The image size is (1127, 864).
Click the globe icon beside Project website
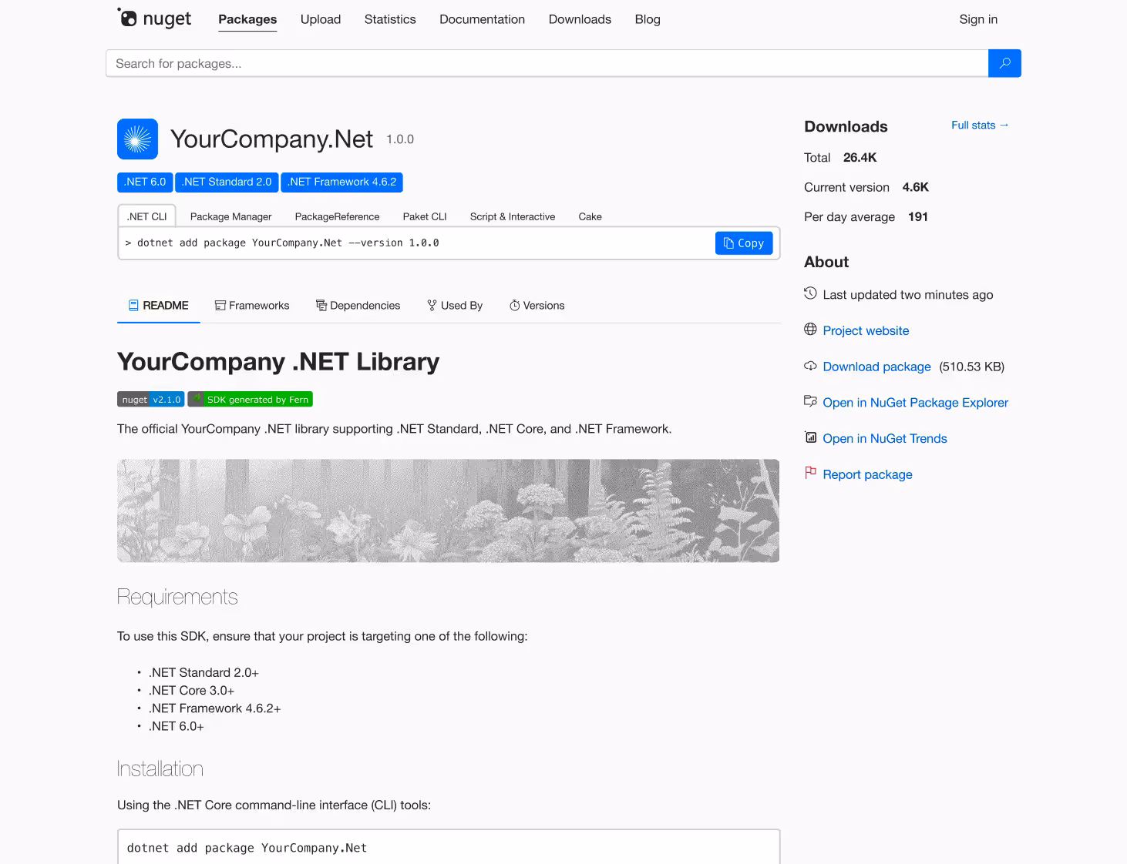click(810, 330)
